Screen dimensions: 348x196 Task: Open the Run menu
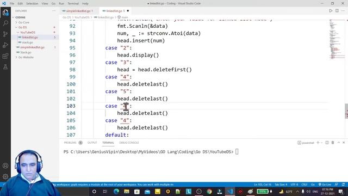(61, 3)
